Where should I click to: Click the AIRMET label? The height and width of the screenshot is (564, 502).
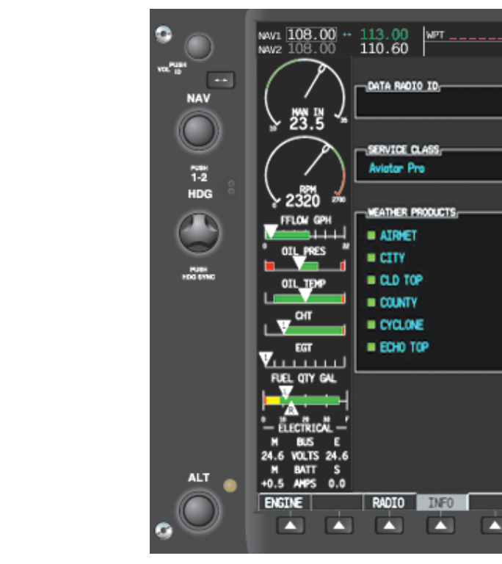coord(399,236)
